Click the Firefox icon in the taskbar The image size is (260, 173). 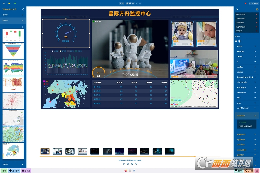point(126,171)
